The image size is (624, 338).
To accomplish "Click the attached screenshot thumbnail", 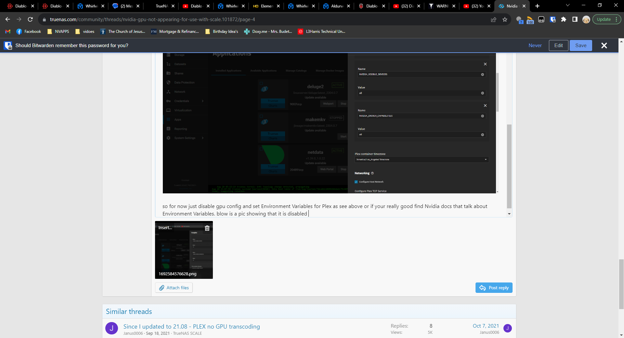I will [184, 250].
